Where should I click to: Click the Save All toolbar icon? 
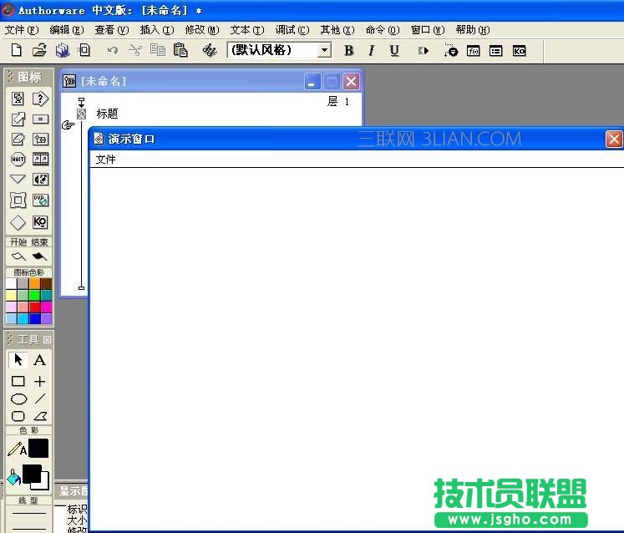[62, 51]
